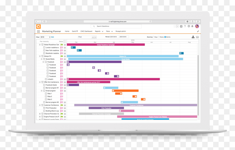Open the setup gear icon
Image resolution: width=235 pixels, height=150 pixels.
click(x=189, y=26)
